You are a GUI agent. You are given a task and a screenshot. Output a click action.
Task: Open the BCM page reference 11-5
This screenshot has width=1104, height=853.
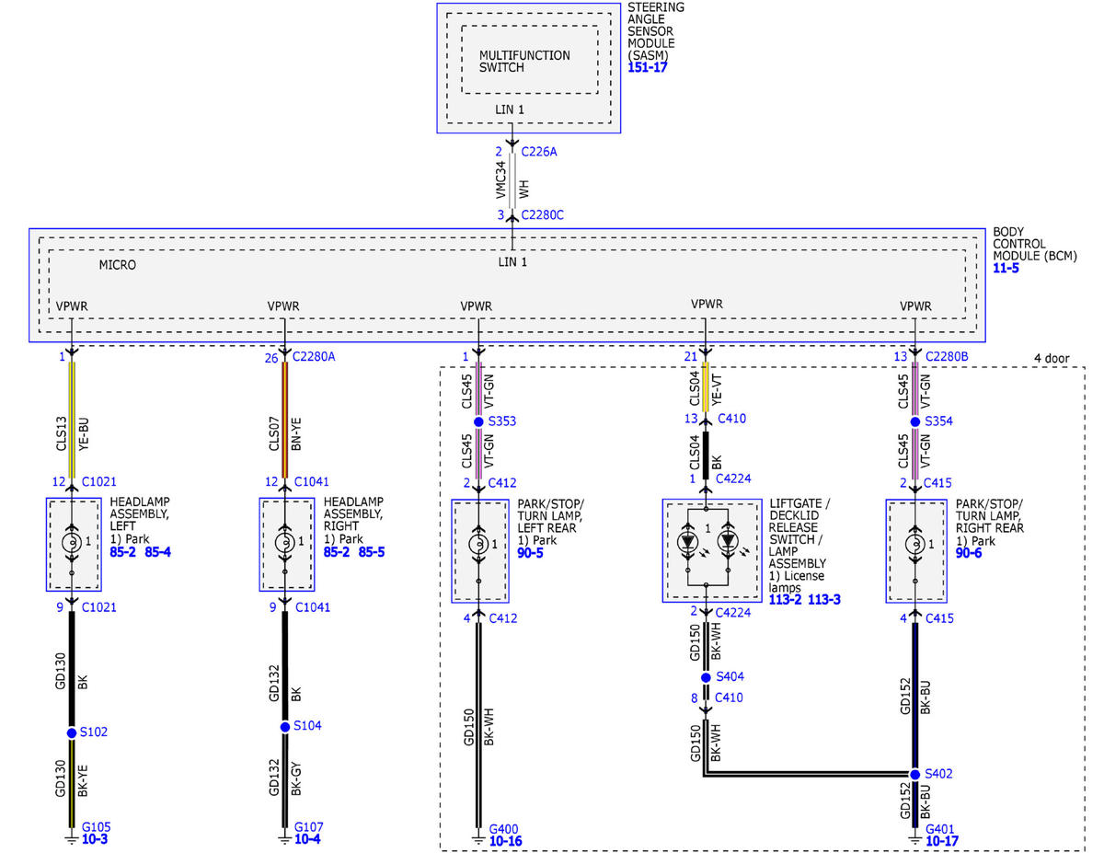pyautogui.click(x=1006, y=268)
